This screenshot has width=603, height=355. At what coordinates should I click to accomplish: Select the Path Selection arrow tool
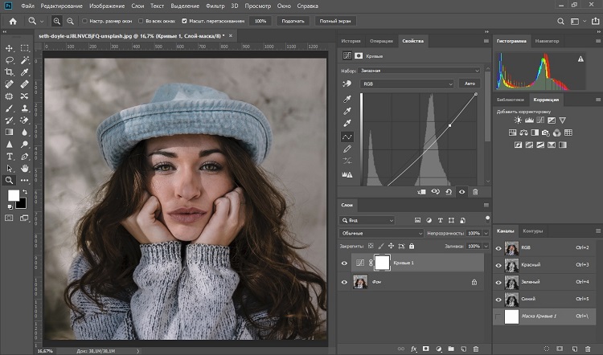click(9, 169)
